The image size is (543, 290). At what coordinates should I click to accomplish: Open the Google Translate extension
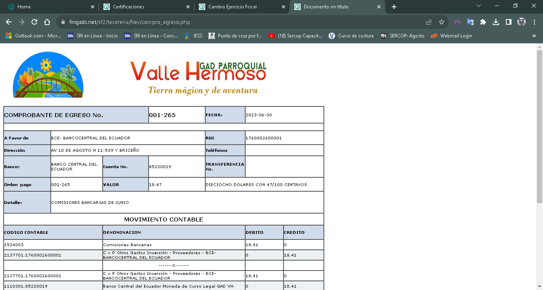(x=470, y=22)
